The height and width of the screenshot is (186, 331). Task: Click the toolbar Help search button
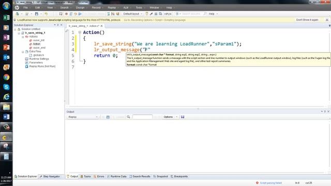[212, 14]
